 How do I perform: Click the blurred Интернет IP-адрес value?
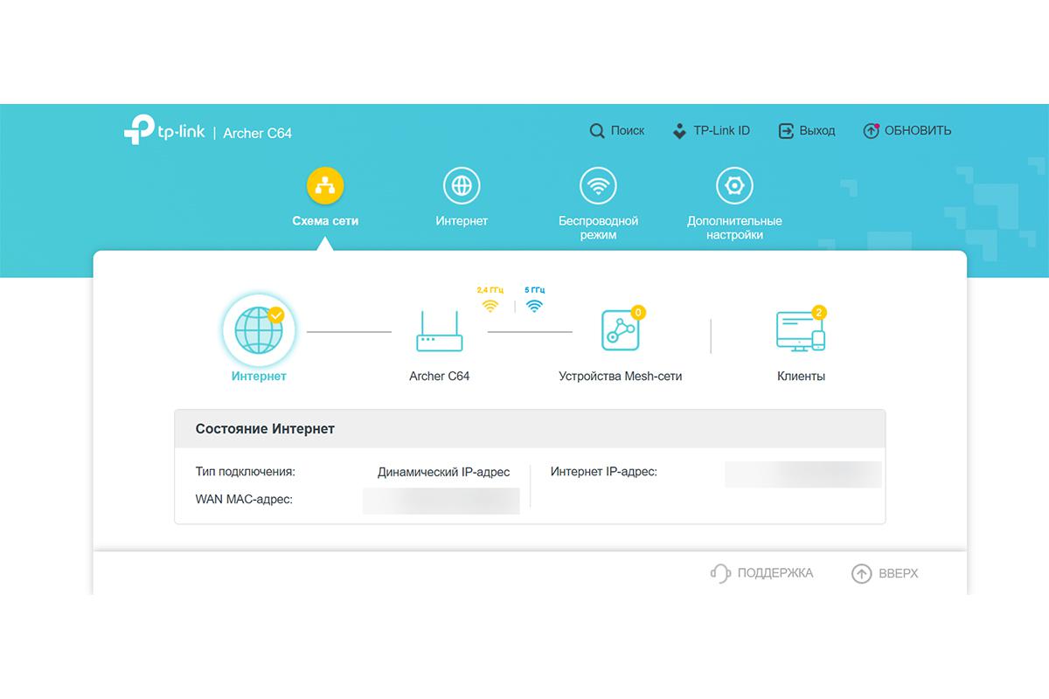click(802, 474)
